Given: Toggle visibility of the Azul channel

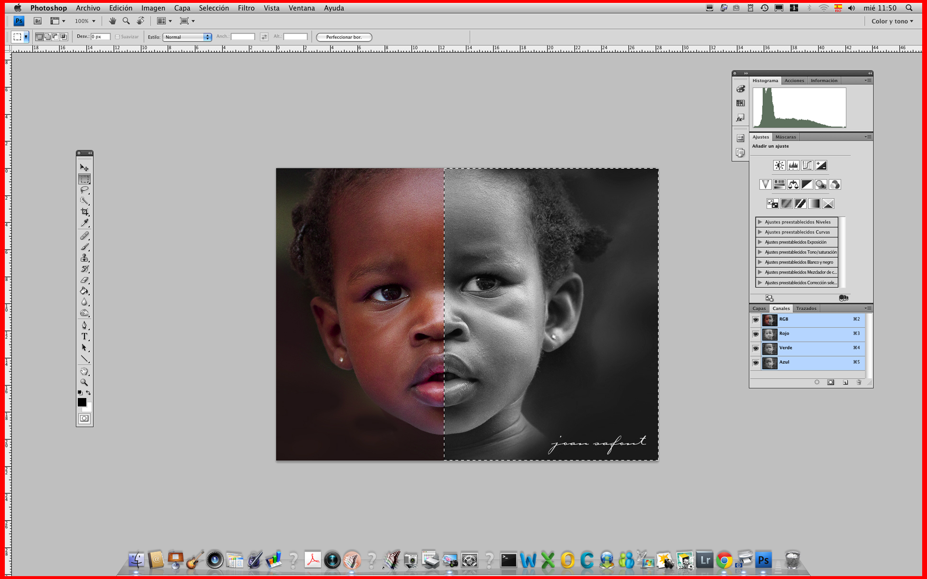Looking at the screenshot, I should point(756,362).
